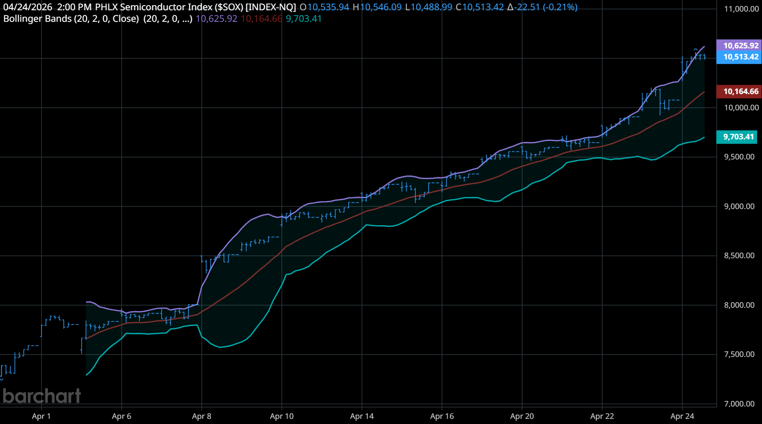762x424 pixels.
Task: Click the Apr 1 date on time axis
Action: click(x=41, y=416)
